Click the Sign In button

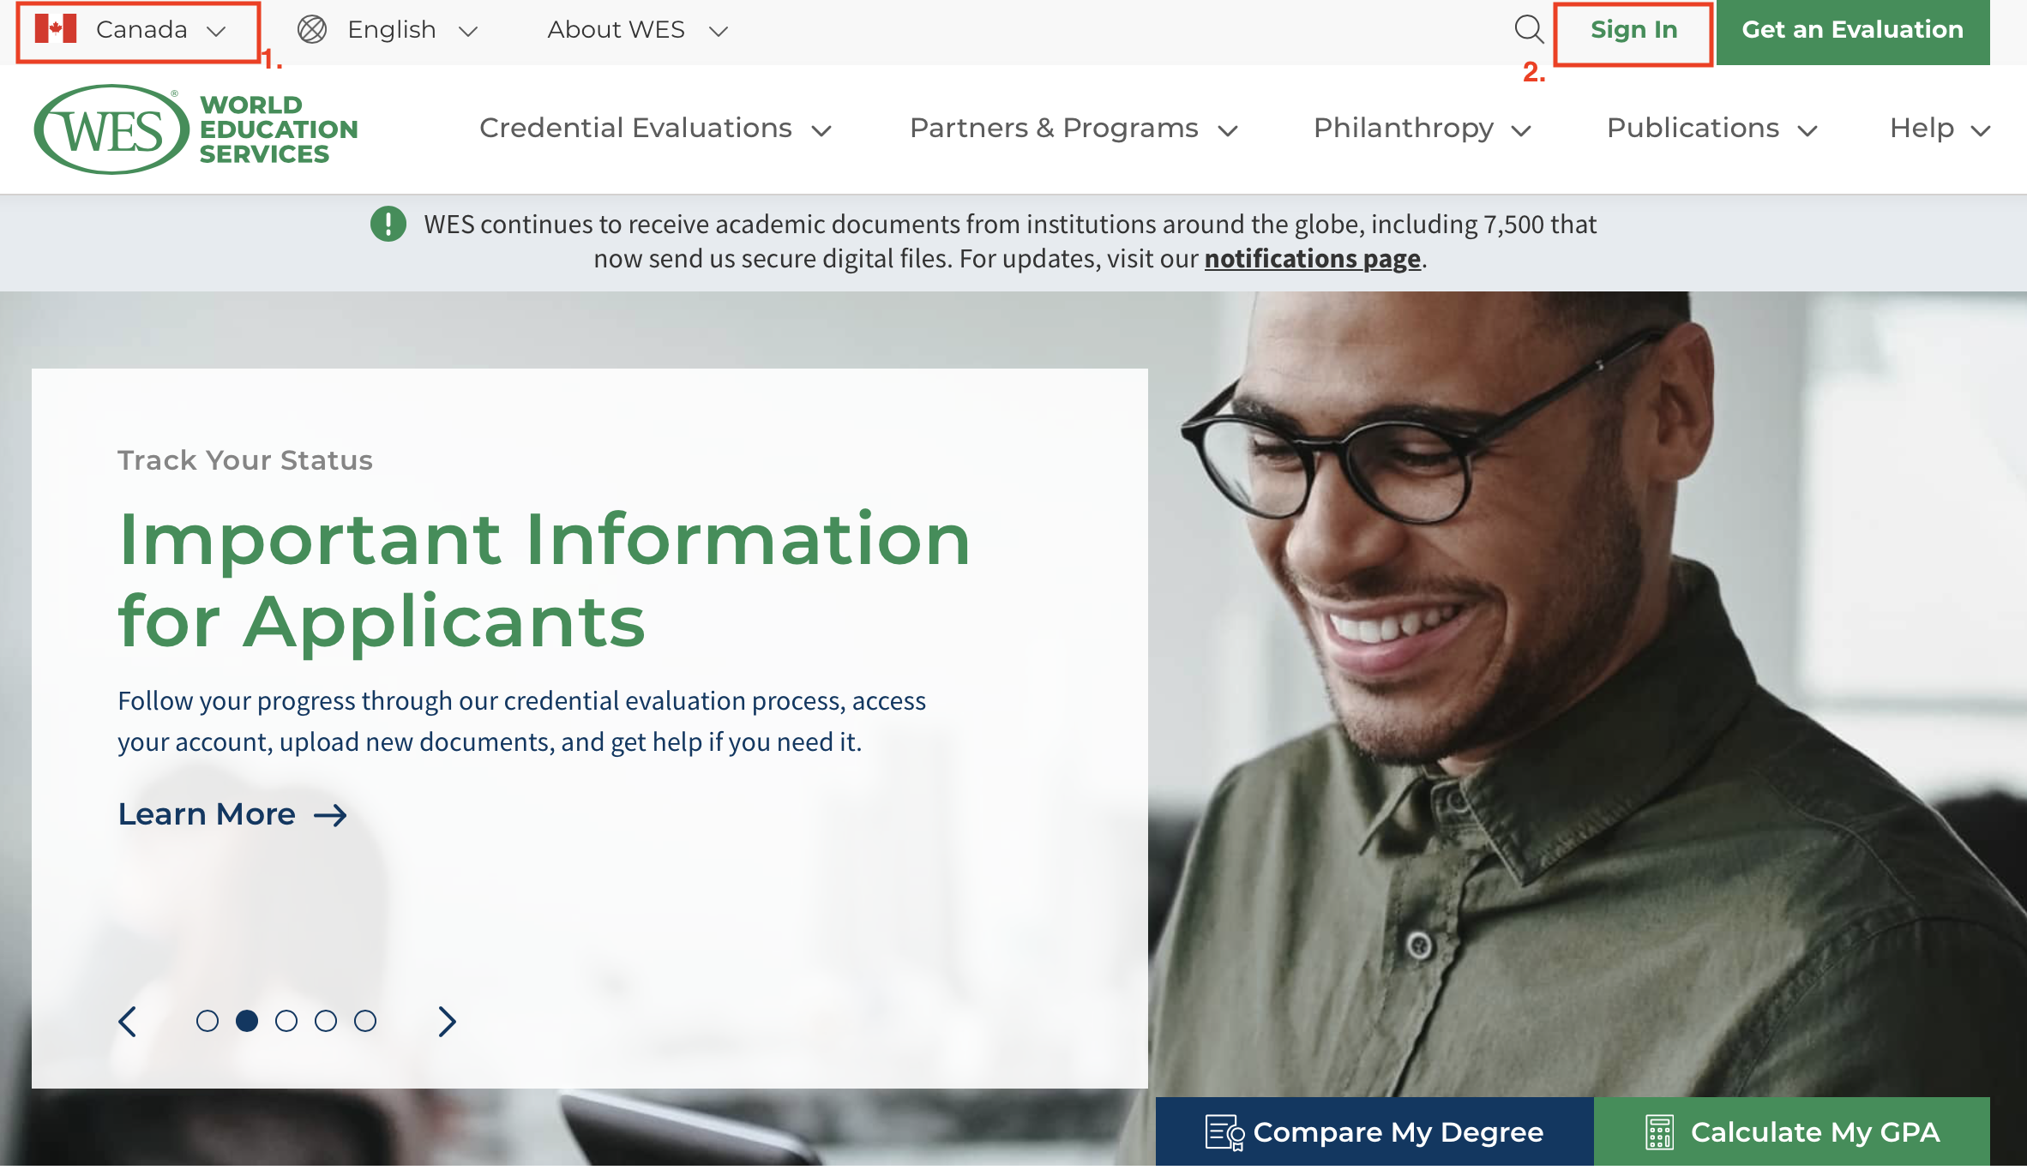point(1633,30)
